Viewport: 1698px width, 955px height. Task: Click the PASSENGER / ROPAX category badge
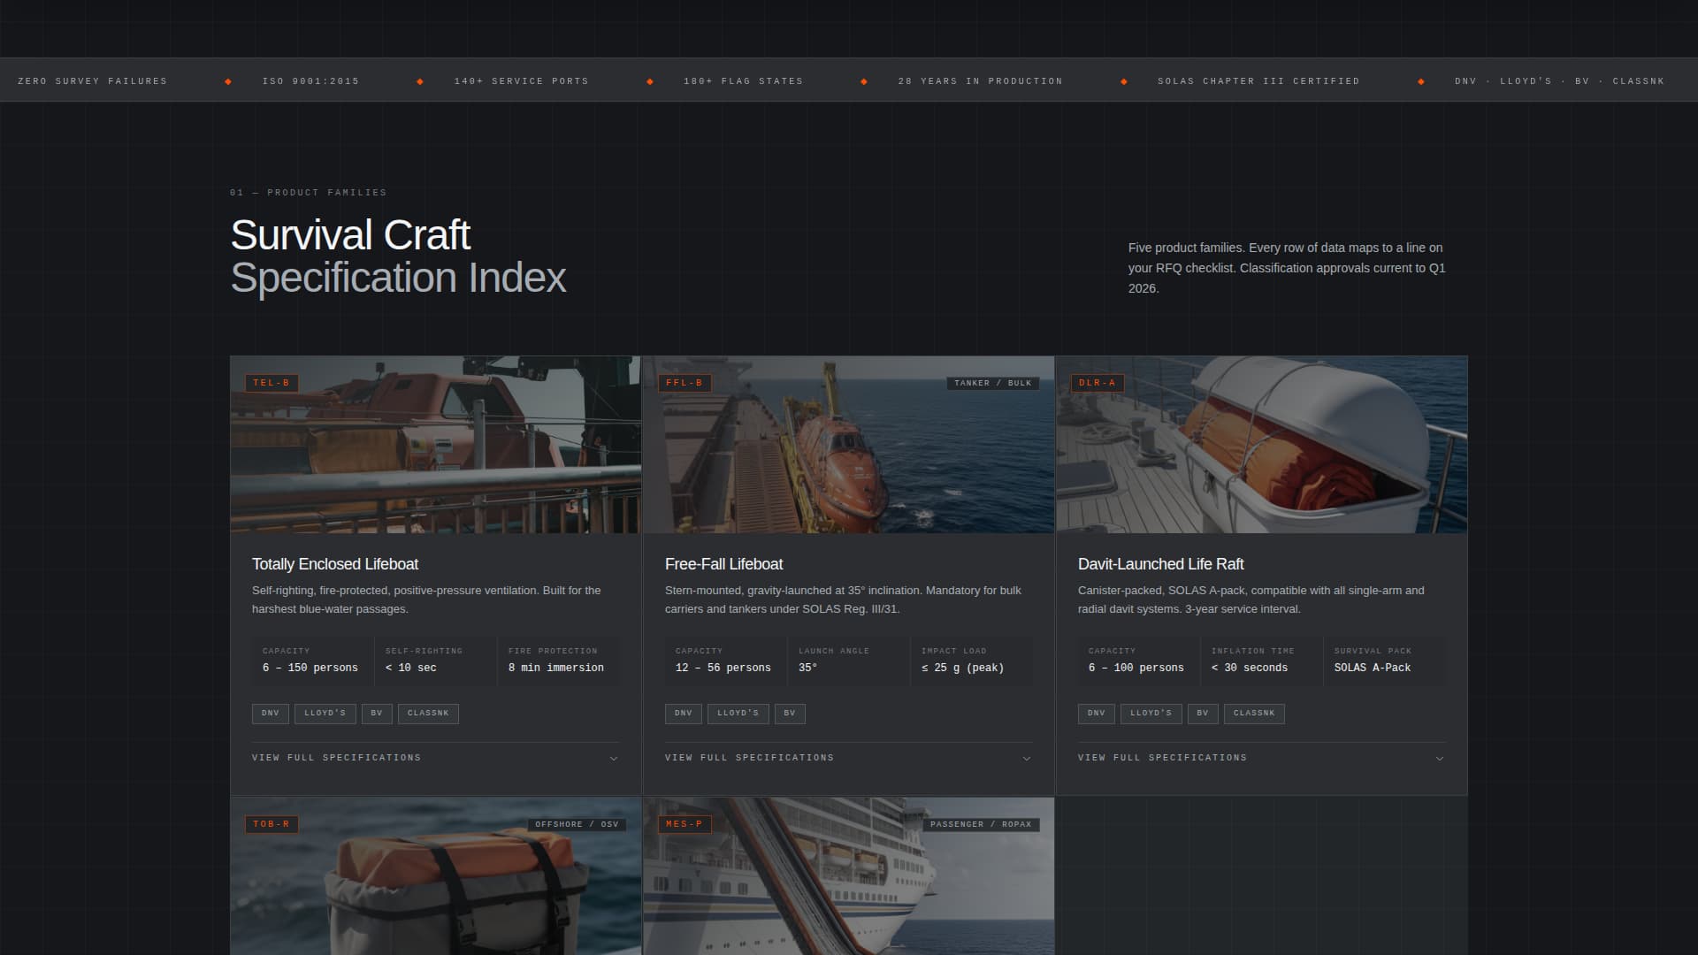(x=981, y=823)
